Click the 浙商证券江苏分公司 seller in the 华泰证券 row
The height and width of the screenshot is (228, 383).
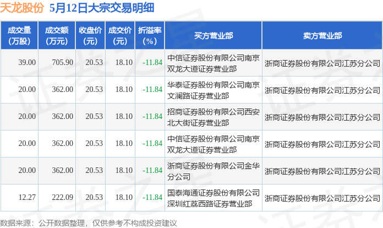[322, 90]
